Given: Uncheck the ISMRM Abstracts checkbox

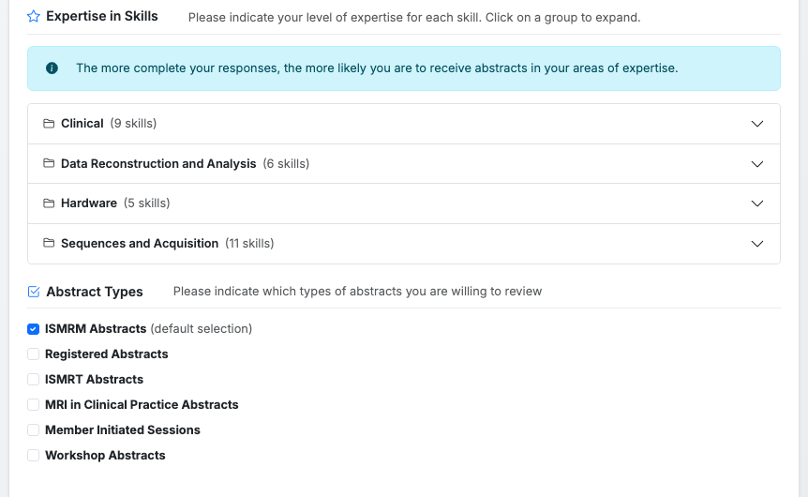Looking at the screenshot, I should [x=34, y=329].
